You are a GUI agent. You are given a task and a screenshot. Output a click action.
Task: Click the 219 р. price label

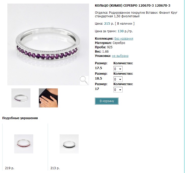(x=10, y=168)
